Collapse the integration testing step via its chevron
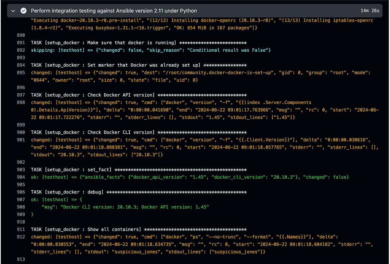 tap(13, 10)
